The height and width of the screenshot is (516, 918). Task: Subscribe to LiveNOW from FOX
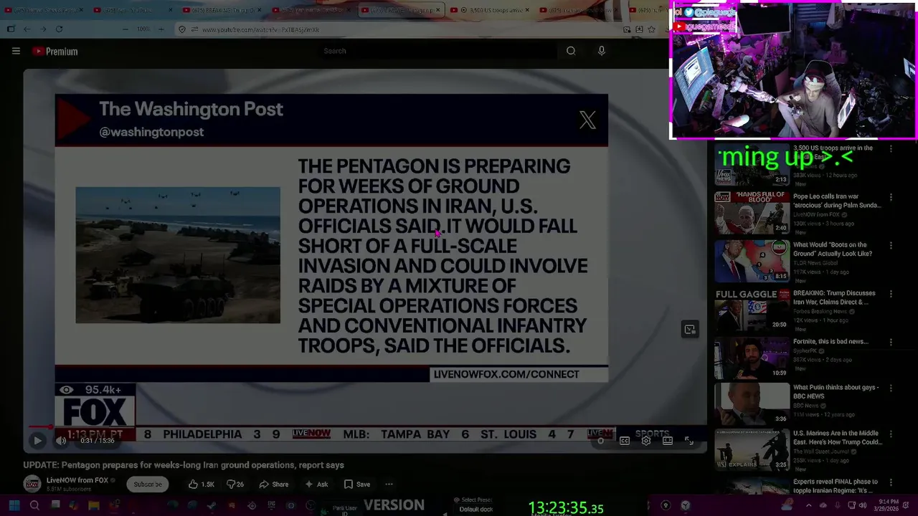click(148, 484)
